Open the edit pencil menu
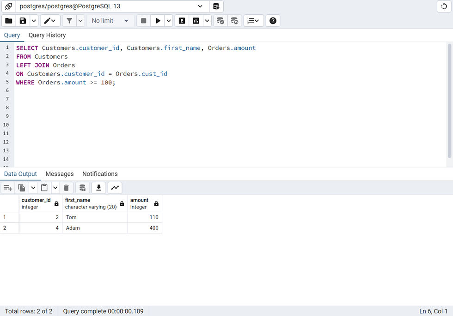The image size is (453, 316). (50, 20)
